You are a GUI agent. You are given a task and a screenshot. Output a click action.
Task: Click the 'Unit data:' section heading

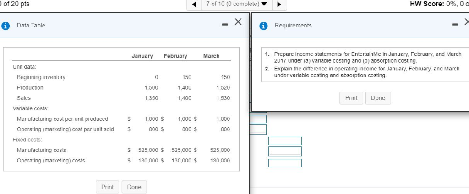24,67
